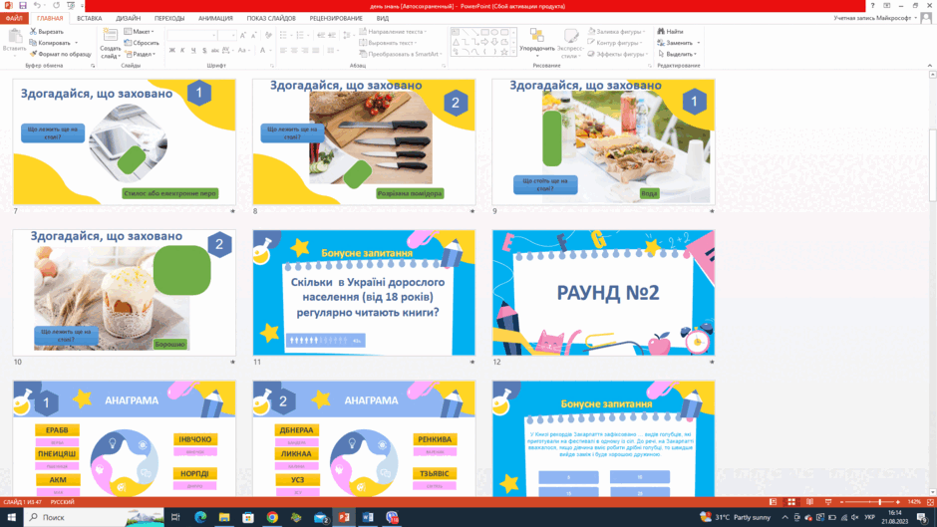Expand the shapes gallery more arrow

tap(514, 52)
